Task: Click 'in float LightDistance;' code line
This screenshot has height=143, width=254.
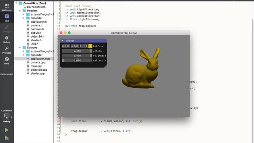Action: (82, 19)
